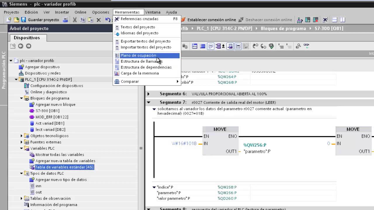The height and width of the screenshot is (210, 374).
Task: Click the cross-references icon in the main toolbar
Action: pos(325,20)
